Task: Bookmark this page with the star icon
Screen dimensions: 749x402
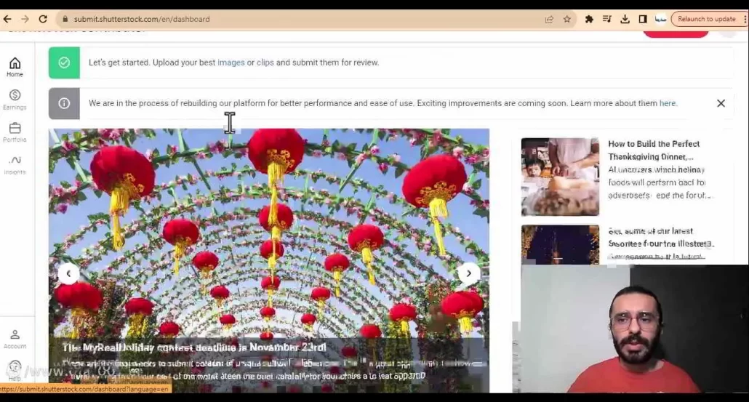Action: [x=567, y=19]
